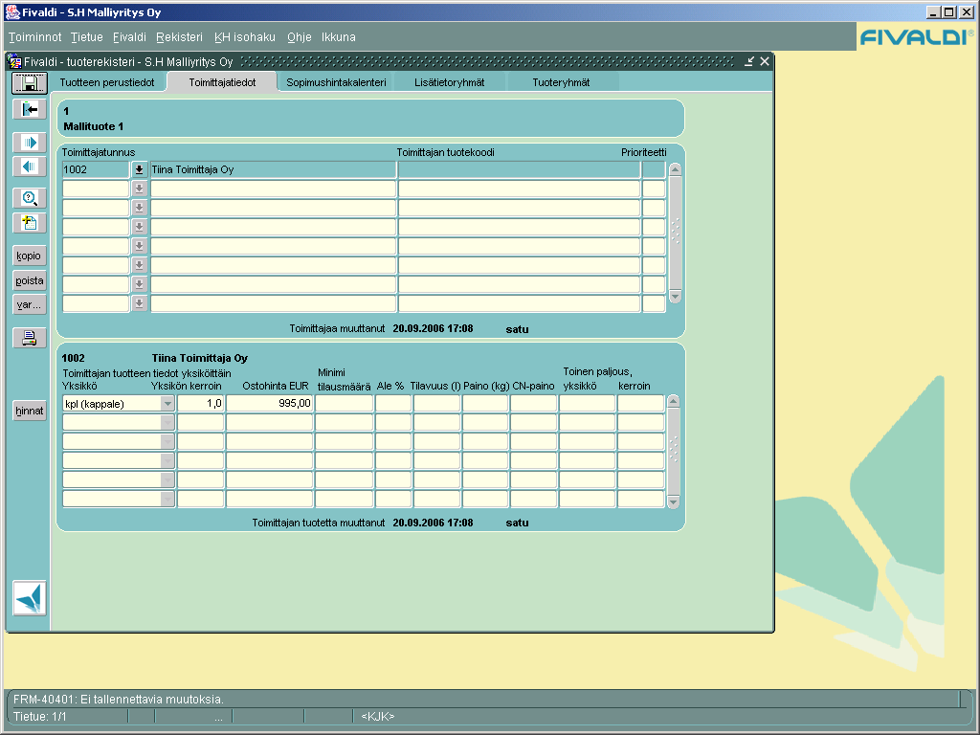Click the new record icon
The height and width of the screenshot is (735, 980).
[30, 223]
